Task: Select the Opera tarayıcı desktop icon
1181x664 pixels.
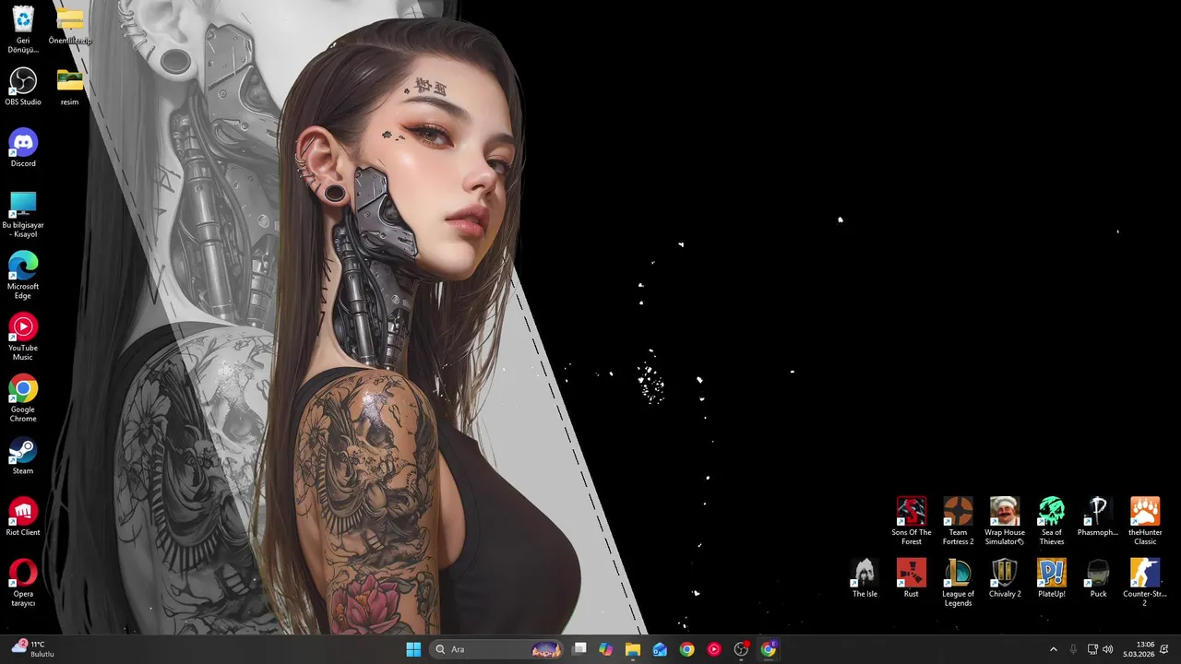Action: pyautogui.click(x=23, y=583)
